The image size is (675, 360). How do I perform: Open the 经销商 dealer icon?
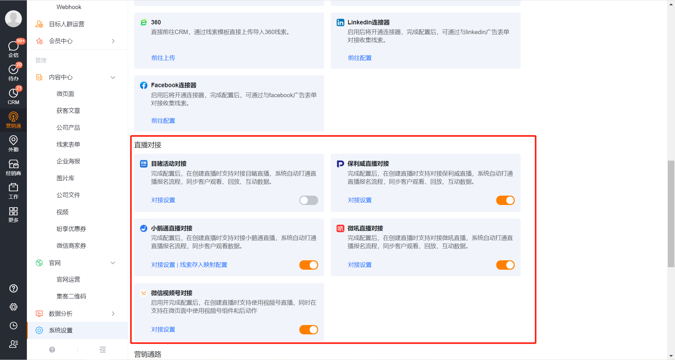tap(13, 167)
